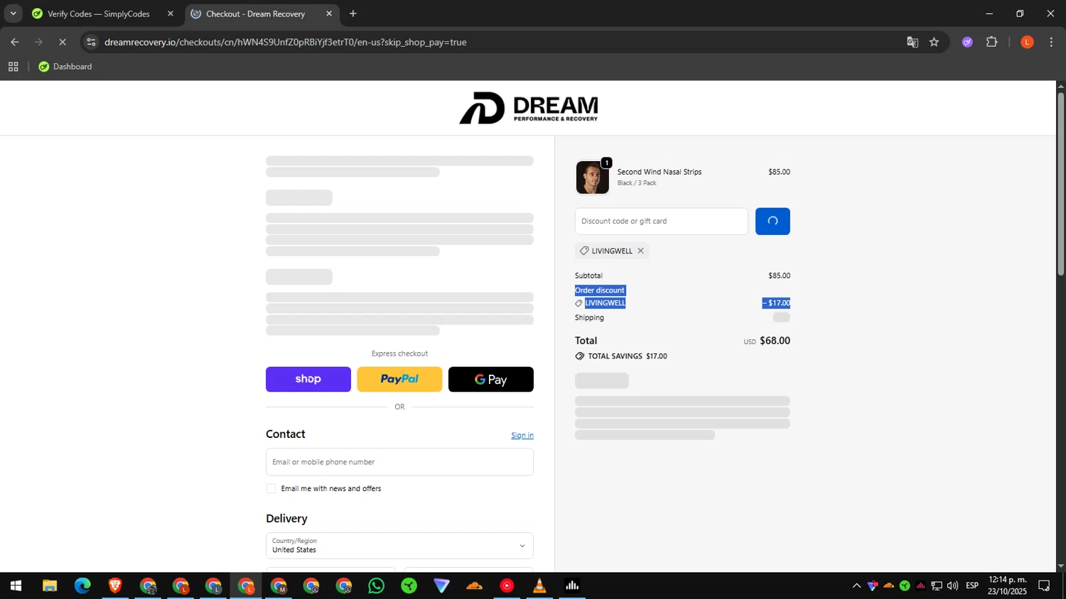Click the page vertical scrollbar
Viewport: 1066px width, 599px height.
1061,183
